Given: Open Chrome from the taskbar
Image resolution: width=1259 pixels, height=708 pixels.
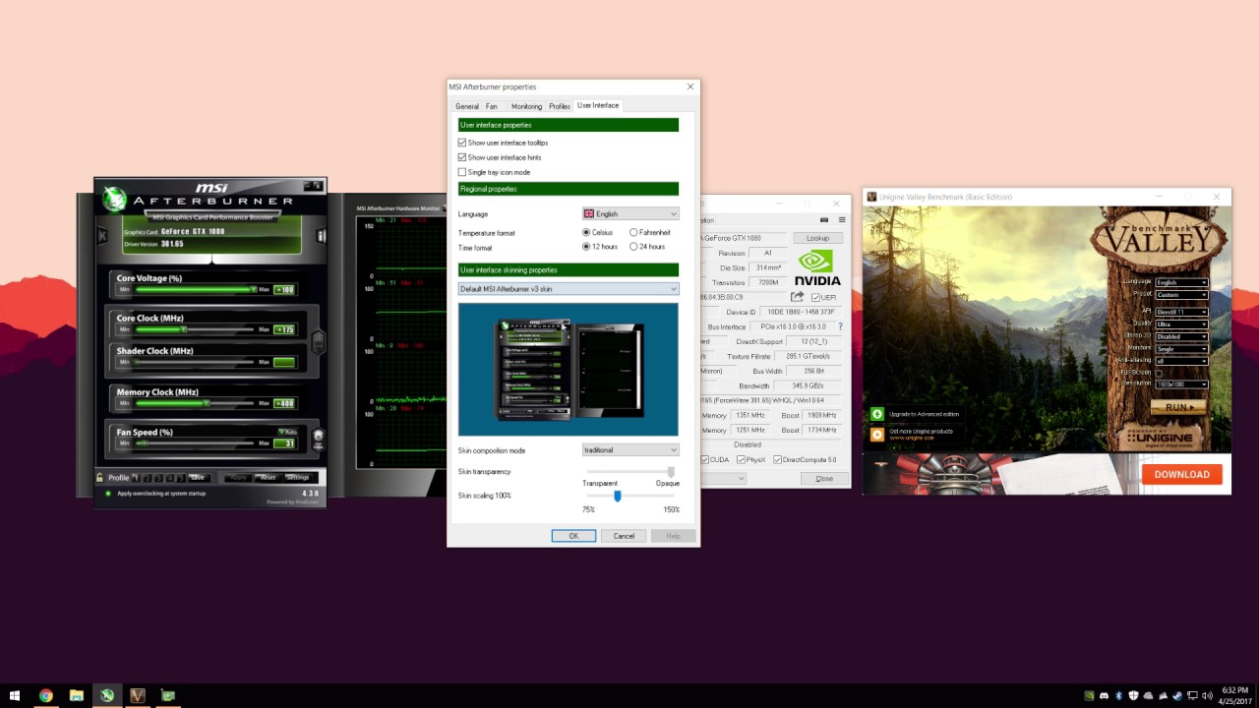Looking at the screenshot, I should (x=45, y=695).
